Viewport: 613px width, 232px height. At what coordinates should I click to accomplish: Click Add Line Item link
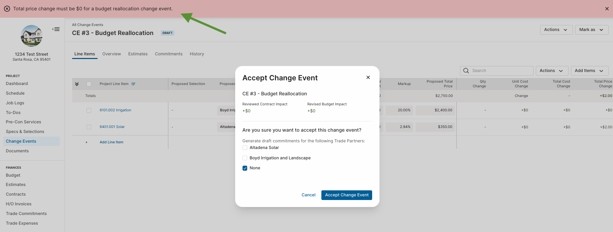tap(112, 142)
